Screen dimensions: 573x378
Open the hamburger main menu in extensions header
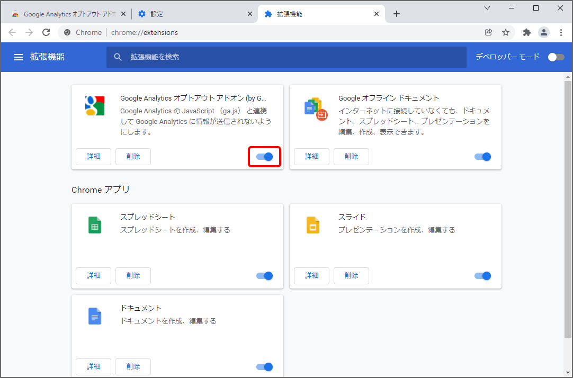(x=19, y=57)
